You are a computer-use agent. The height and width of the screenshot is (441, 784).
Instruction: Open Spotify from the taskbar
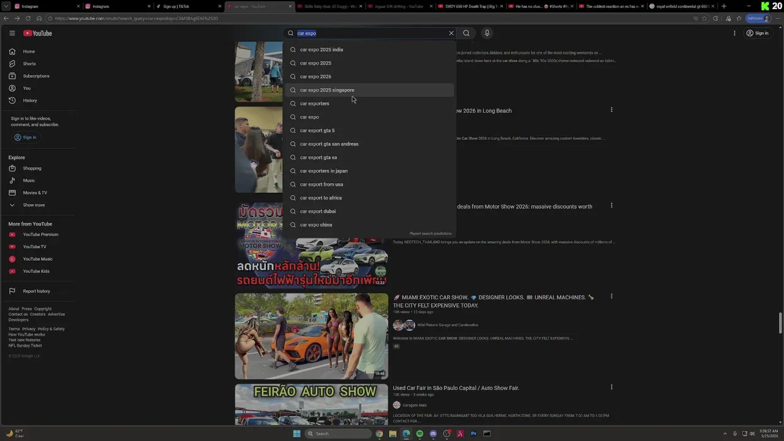(x=420, y=434)
